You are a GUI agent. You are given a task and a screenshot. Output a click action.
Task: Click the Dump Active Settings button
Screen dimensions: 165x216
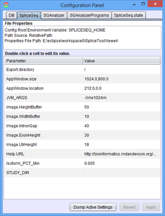tap(93, 207)
